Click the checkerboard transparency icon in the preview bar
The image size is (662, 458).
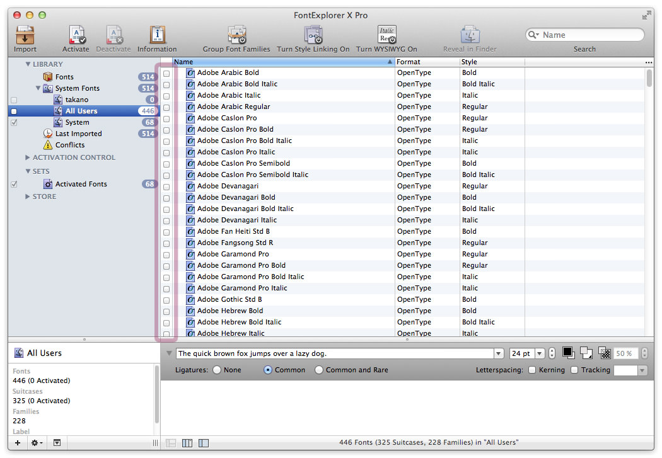[x=605, y=353]
